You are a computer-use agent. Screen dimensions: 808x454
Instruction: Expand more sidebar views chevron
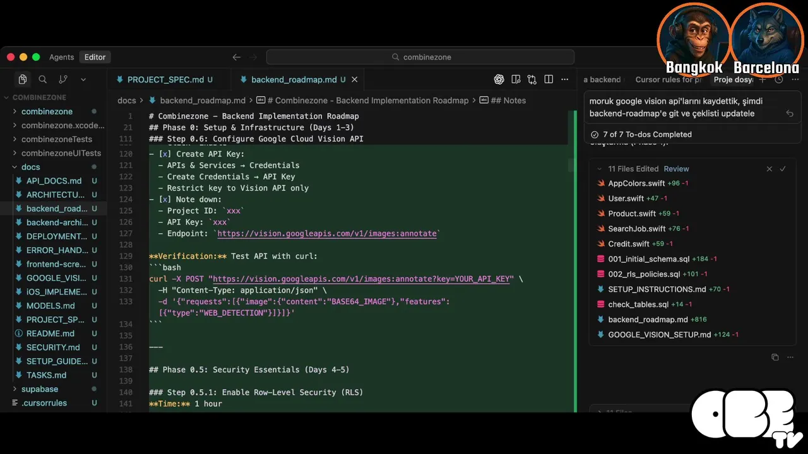click(x=83, y=79)
